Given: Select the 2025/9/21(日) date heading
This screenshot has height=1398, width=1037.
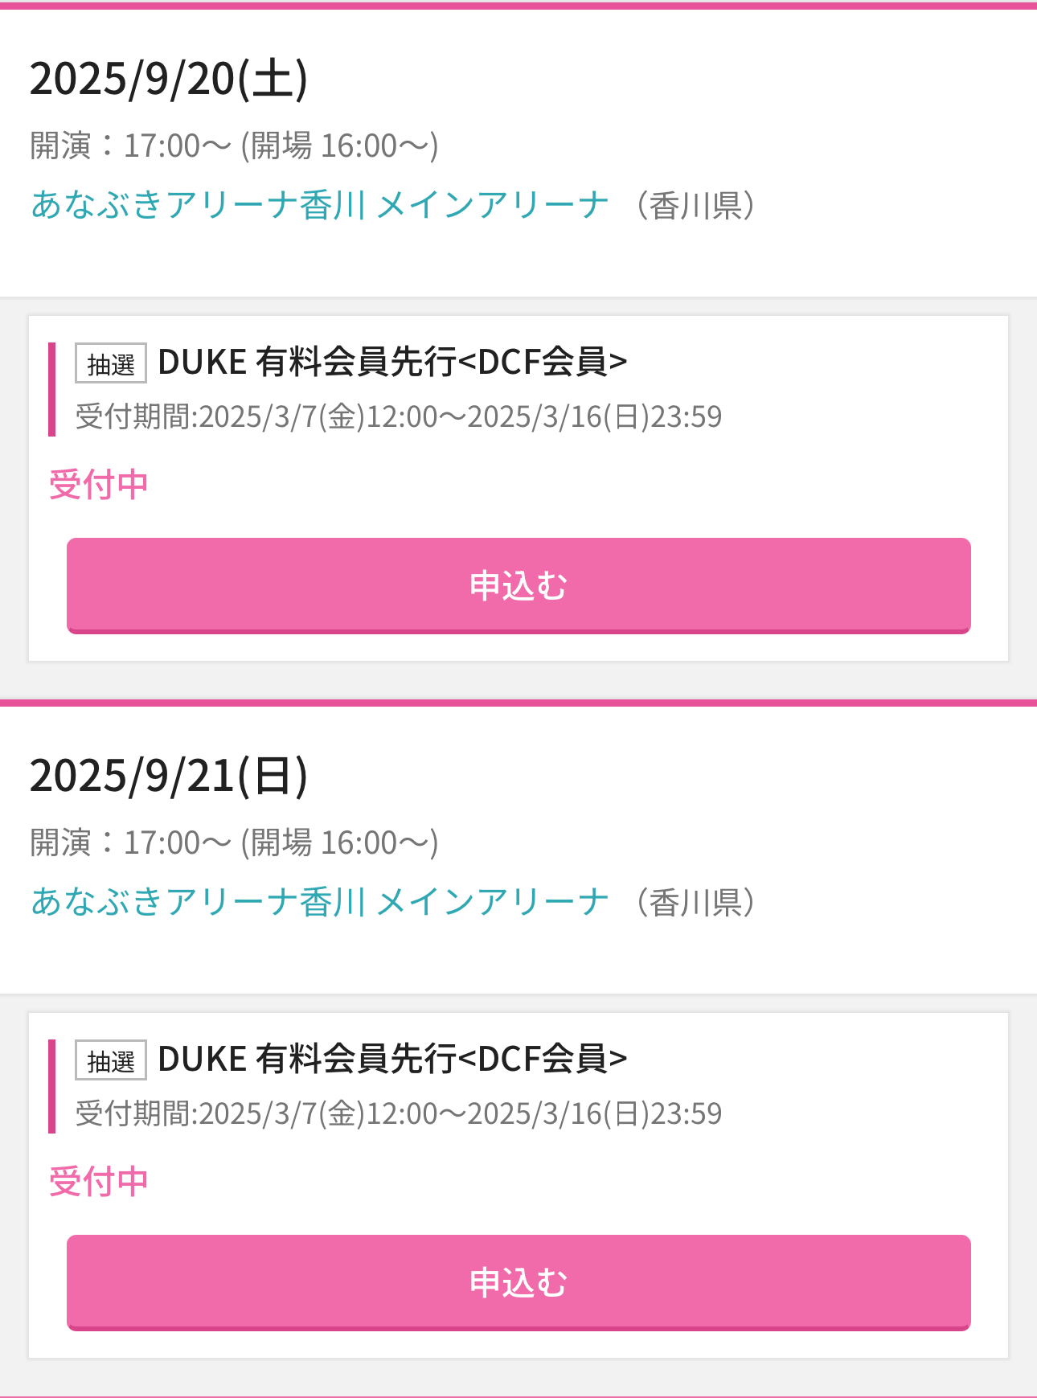Looking at the screenshot, I should (x=169, y=776).
